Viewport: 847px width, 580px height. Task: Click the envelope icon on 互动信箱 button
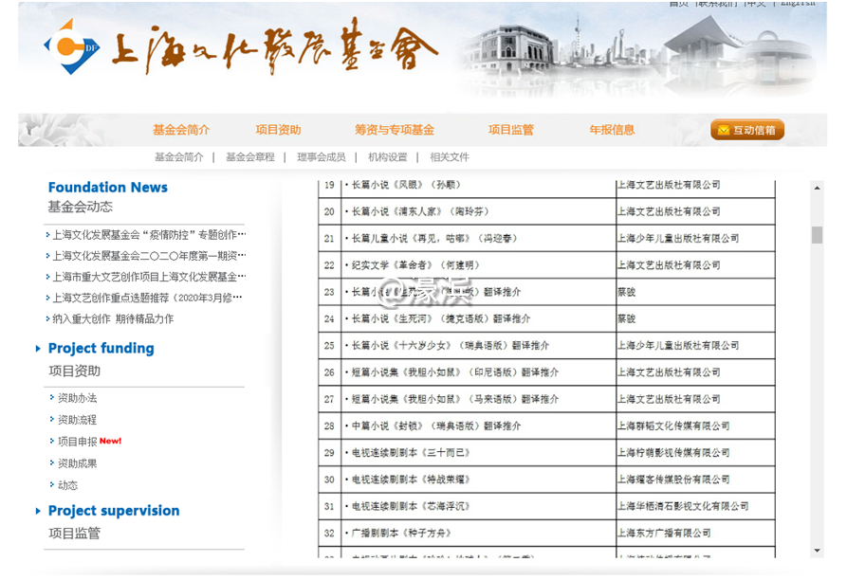pyautogui.click(x=724, y=131)
